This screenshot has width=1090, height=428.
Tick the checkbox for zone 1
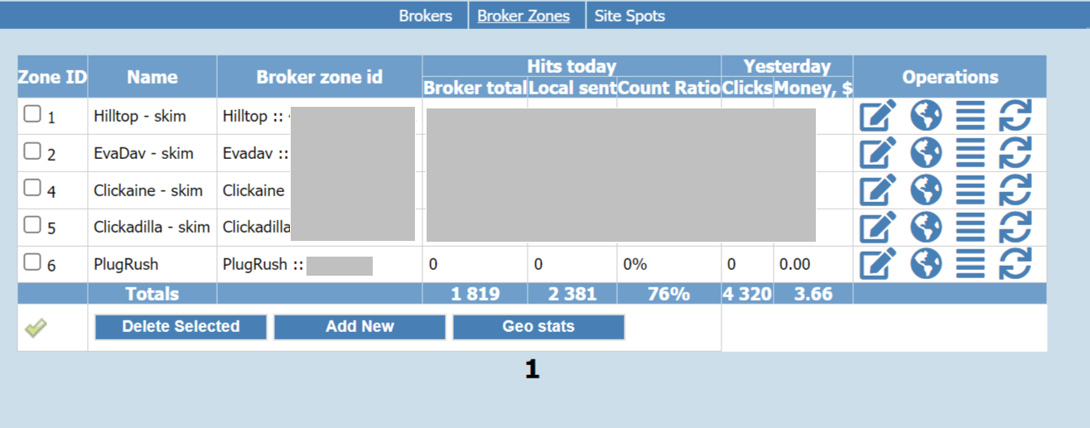point(32,114)
